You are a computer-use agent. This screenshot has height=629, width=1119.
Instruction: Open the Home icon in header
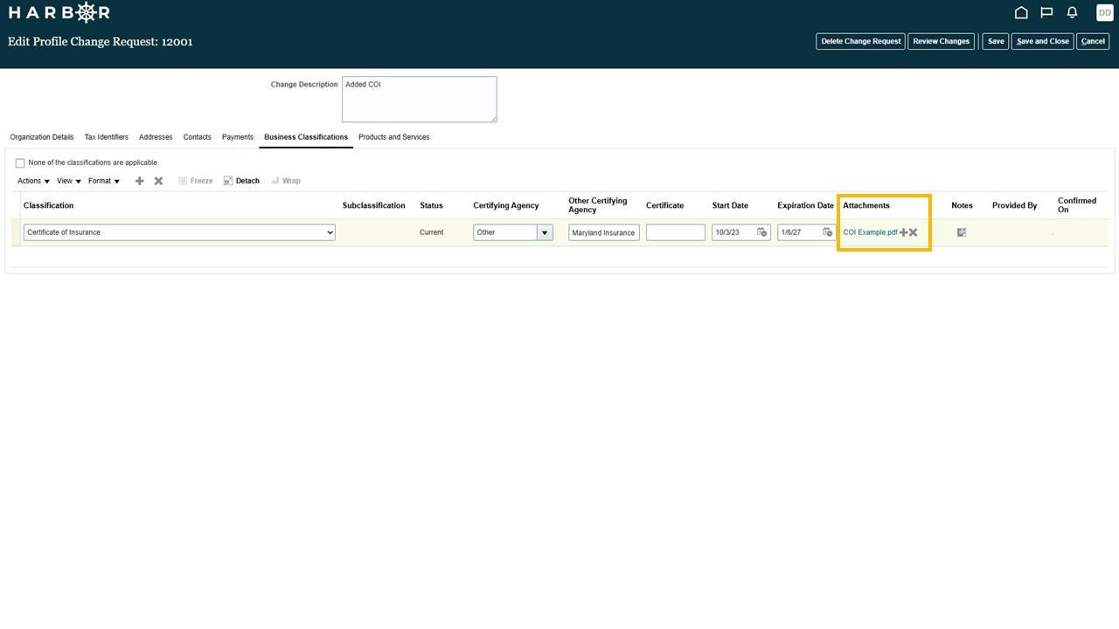click(x=1021, y=12)
